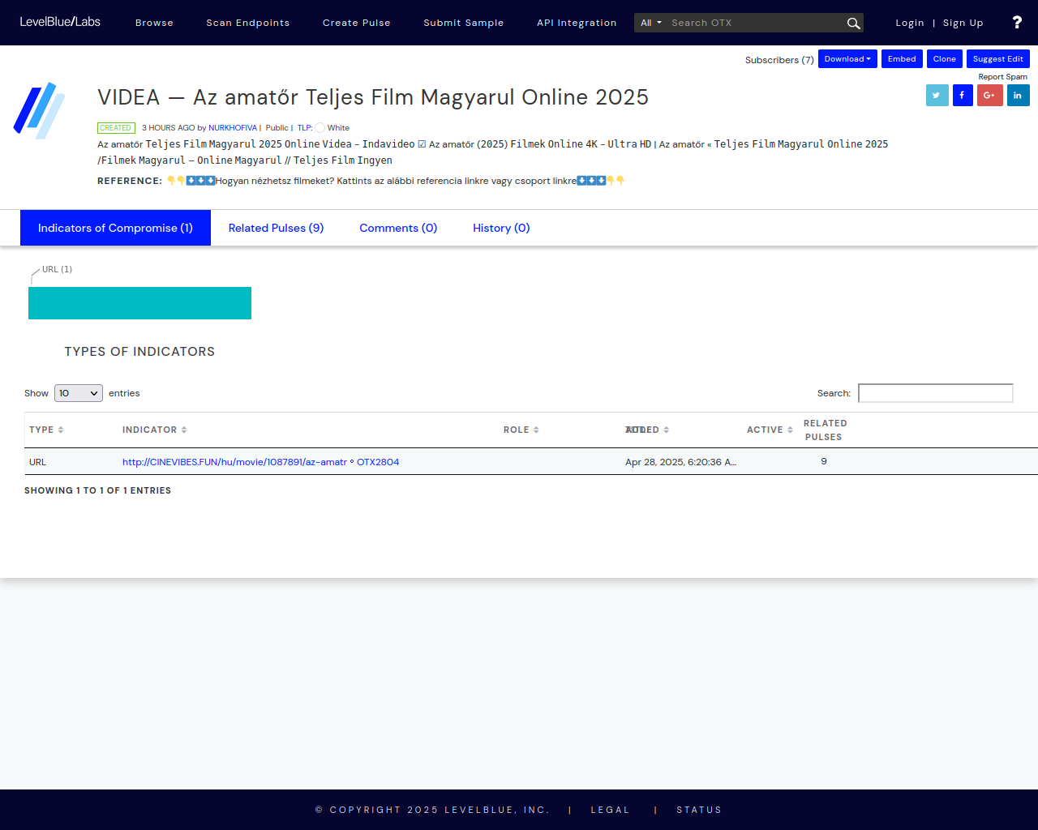This screenshot has width=1038, height=830.
Task: Share pulse on LinkedIn
Action: point(1018,96)
